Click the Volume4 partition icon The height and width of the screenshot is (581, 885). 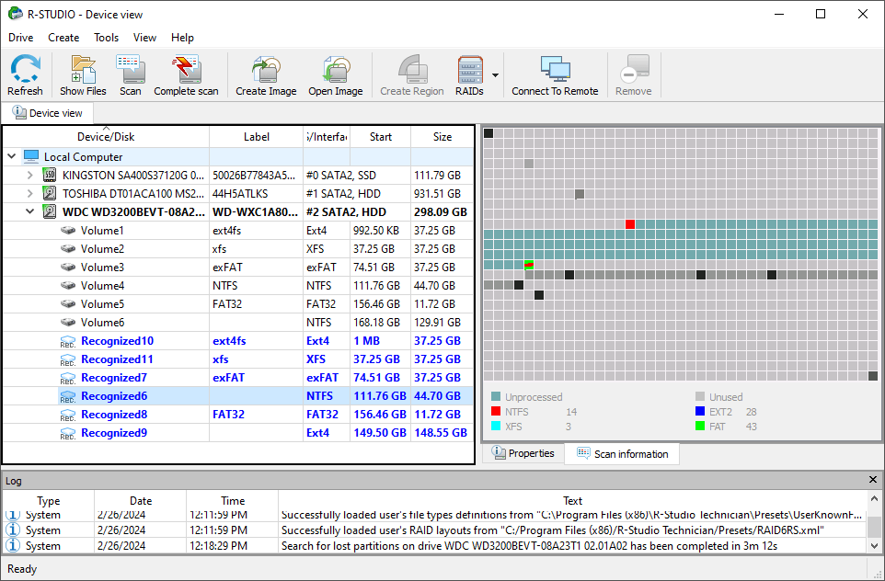point(68,285)
